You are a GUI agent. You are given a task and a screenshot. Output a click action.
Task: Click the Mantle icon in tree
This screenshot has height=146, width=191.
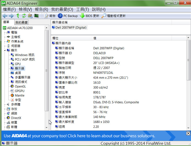12,95
